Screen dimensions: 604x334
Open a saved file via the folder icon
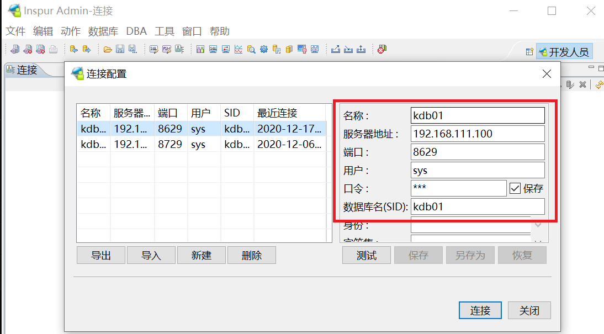point(108,49)
